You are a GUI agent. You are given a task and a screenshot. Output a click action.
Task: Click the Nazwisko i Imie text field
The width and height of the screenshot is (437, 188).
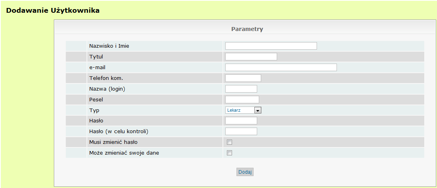271,46
